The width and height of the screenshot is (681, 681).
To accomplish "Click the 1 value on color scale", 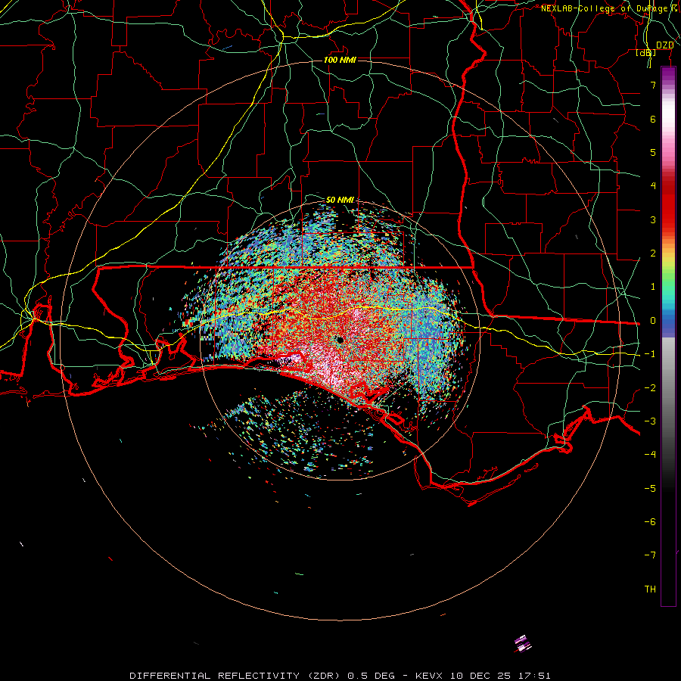I will click(653, 287).
